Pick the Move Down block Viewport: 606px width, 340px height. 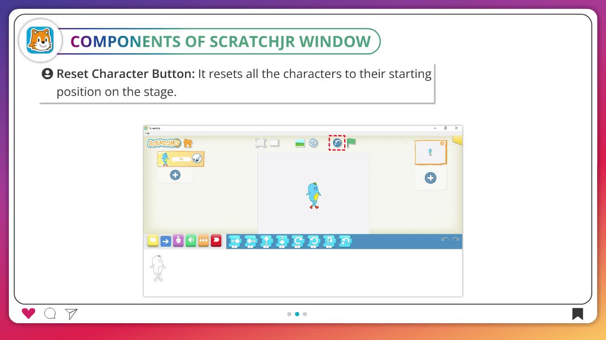point(282,241)
